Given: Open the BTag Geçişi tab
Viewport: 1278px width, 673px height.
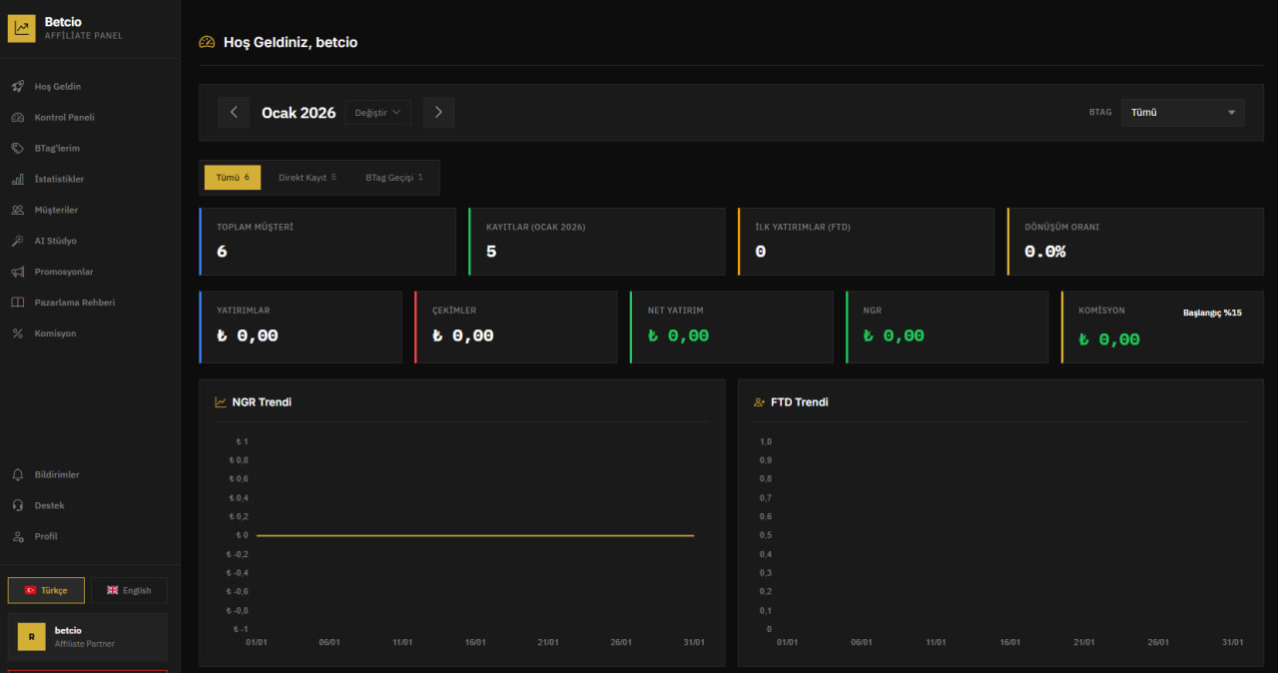Looking at the screenshot, I should coord(395,177).
